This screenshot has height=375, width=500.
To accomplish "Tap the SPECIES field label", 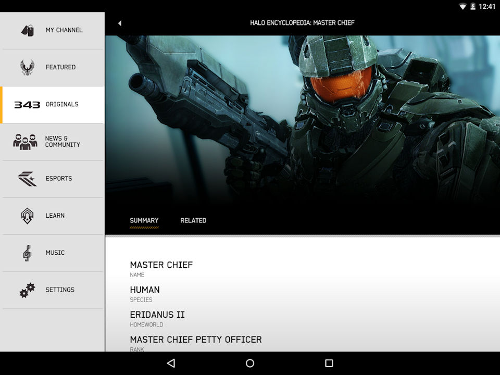I will [x=141, y=300].
